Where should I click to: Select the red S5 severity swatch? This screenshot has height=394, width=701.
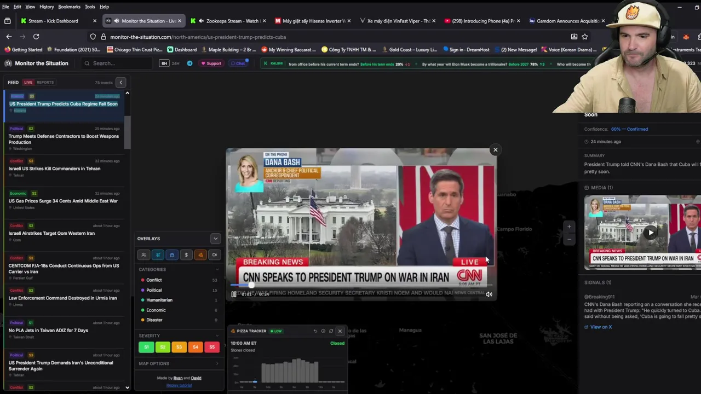[212, 347]
